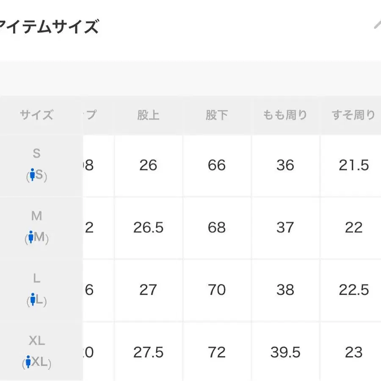381x381 pixels.
Task: Select the 27.5 cell in the XL row
Action: click(x=148, y=352)
